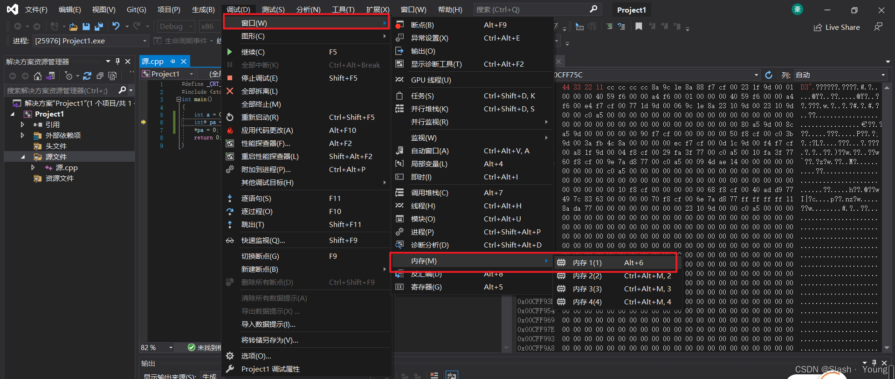Open the 文件(F) menu
895x379 pixels.
click(x=36, y=9)
